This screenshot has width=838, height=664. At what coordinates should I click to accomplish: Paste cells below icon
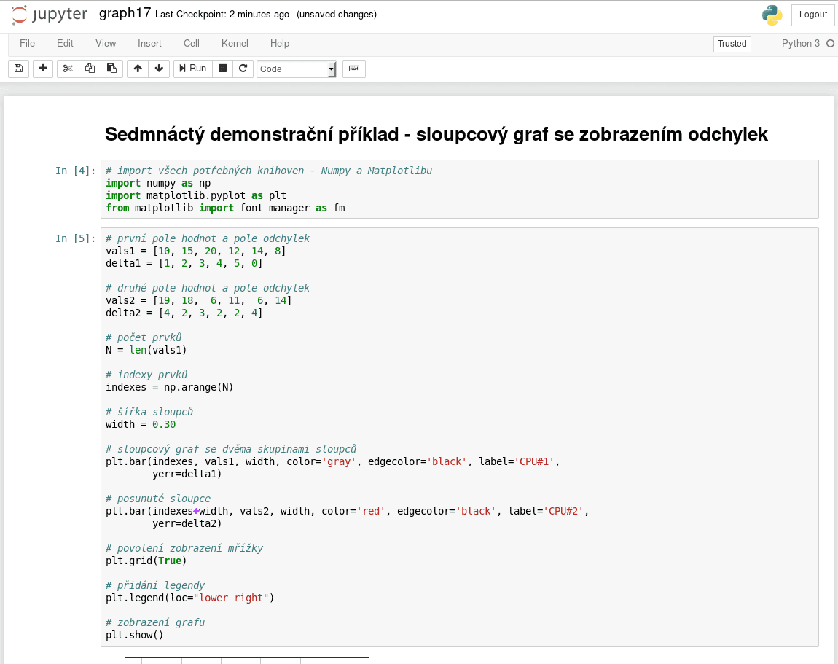111,69
